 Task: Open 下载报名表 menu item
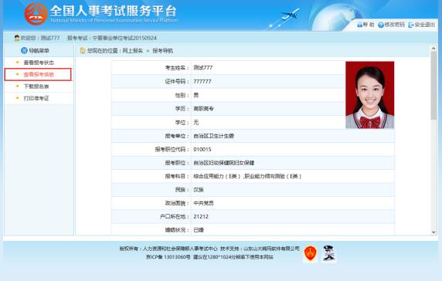click(x=36, y=86)
